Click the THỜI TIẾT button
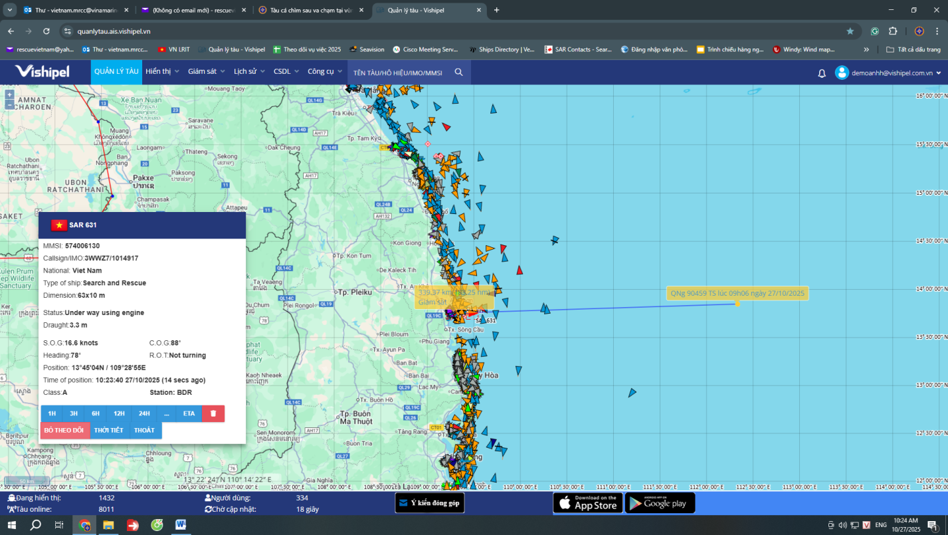948x535 pixels. point(108,430)
